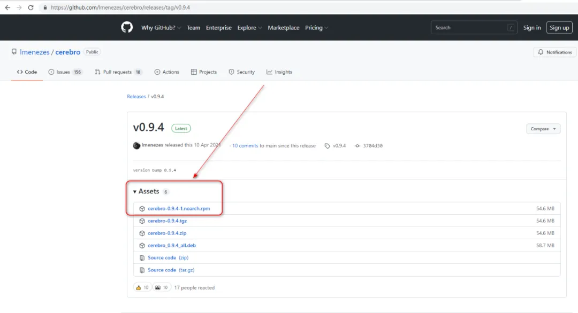578x313 pixels.
Task: Click the slash shortcut icon in search
Action: pyautogui.click(x=511, y=28)
